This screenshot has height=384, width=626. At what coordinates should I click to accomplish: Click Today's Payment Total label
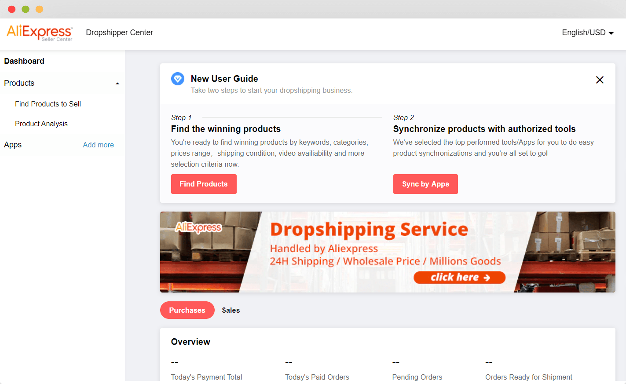click(207, 377)
